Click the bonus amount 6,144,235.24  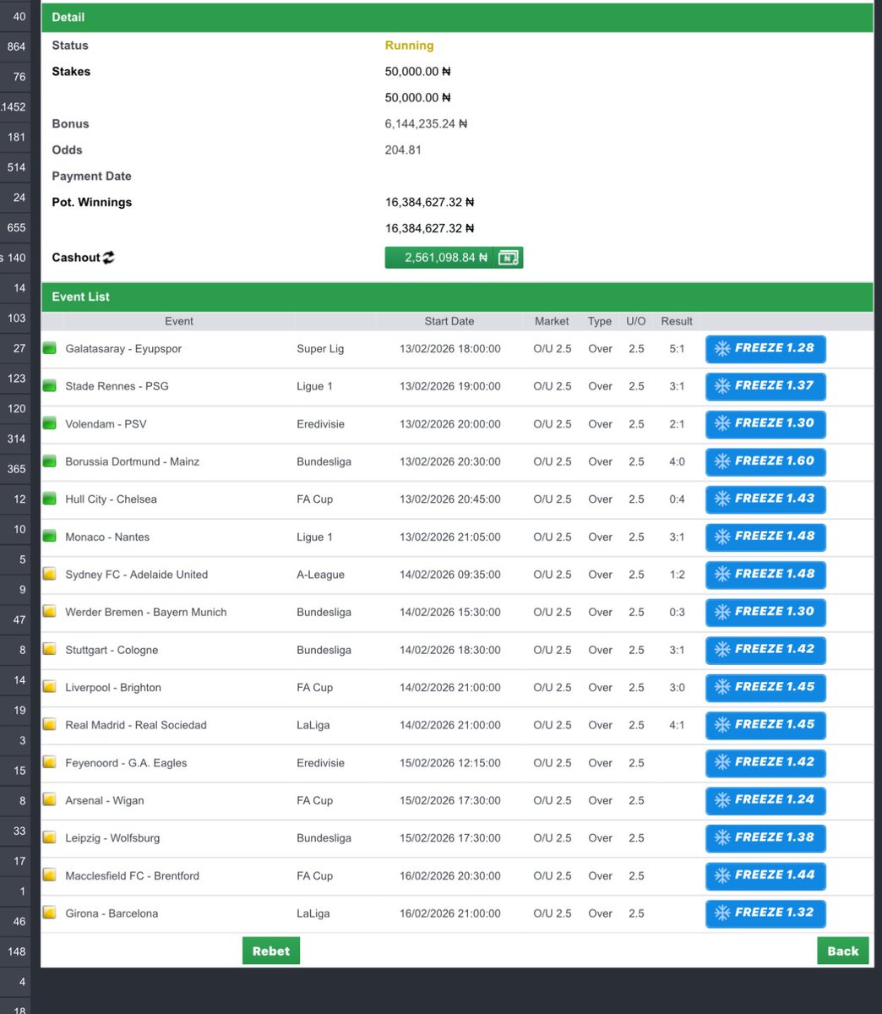pos(427,123)
